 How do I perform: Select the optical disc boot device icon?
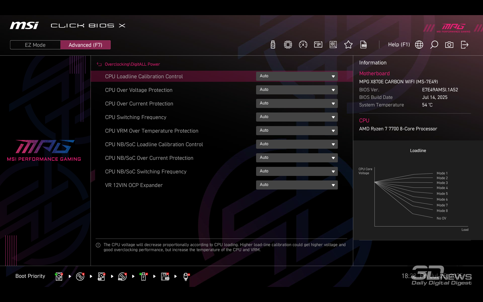coord(80,276)
